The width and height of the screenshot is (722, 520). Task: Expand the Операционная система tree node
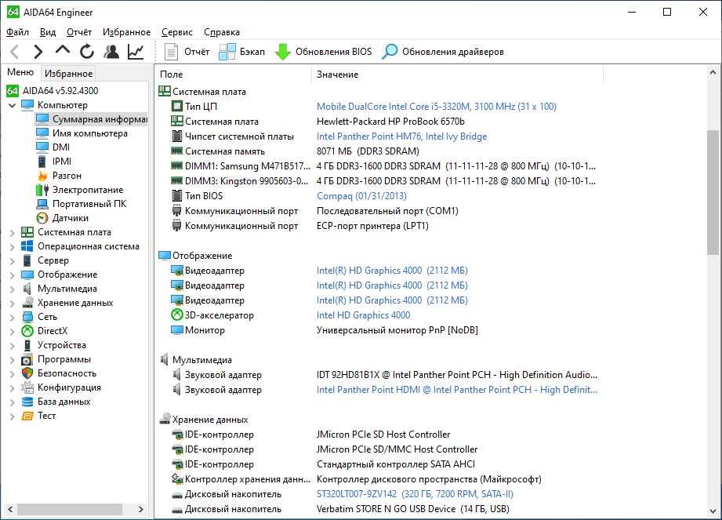(x=13, y=247)
